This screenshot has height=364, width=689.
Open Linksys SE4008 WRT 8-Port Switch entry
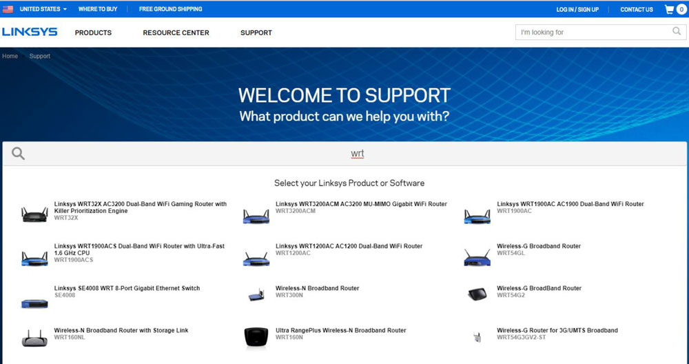pos(127,288)
